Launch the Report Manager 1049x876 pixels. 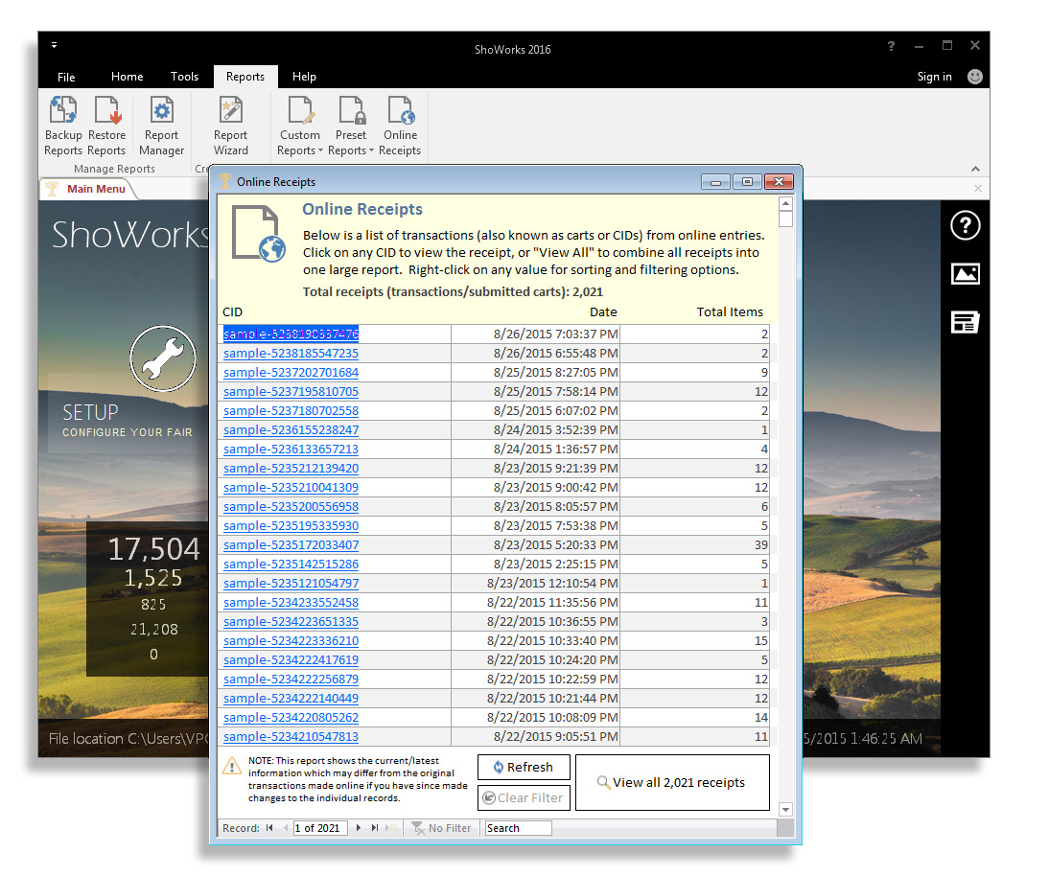tap(161, 126)
